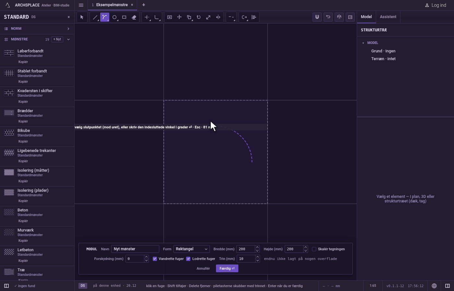Click Log ind link
The image size is (454, 291).
[436, 5]
